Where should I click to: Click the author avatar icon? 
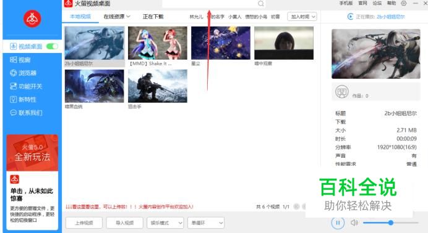point(342,92)
